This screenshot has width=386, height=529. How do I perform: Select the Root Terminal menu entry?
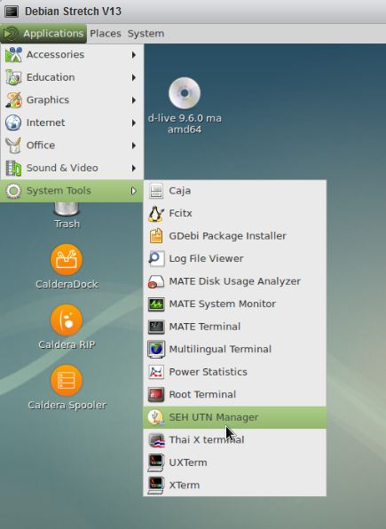click(235, 394)
